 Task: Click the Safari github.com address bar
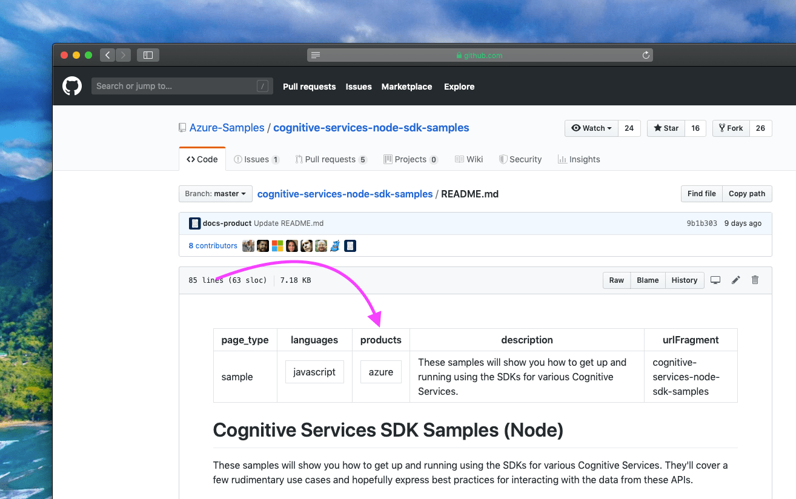[x=480, y=55]
